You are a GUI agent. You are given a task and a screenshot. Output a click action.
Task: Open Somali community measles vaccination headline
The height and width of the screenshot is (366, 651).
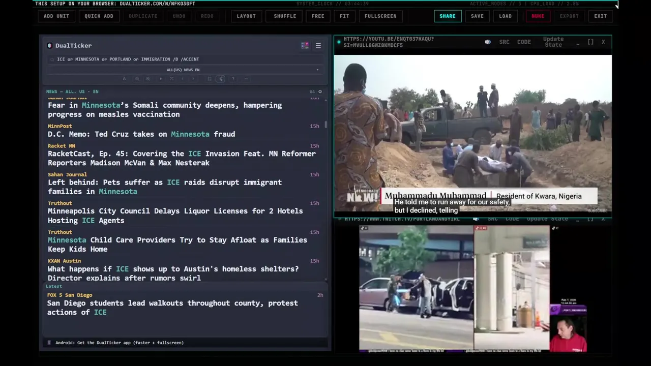coord(165,110)
